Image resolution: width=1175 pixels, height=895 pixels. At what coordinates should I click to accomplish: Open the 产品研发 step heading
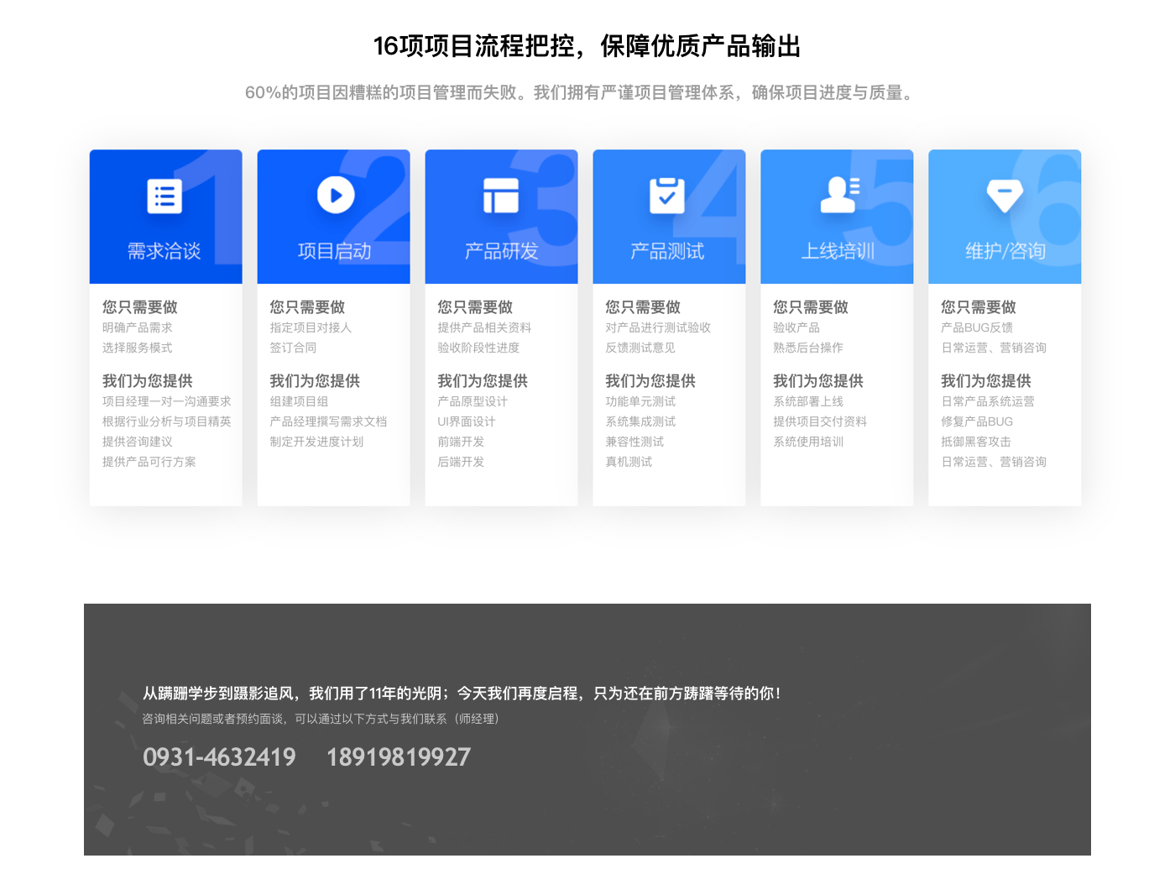point(501,251)
